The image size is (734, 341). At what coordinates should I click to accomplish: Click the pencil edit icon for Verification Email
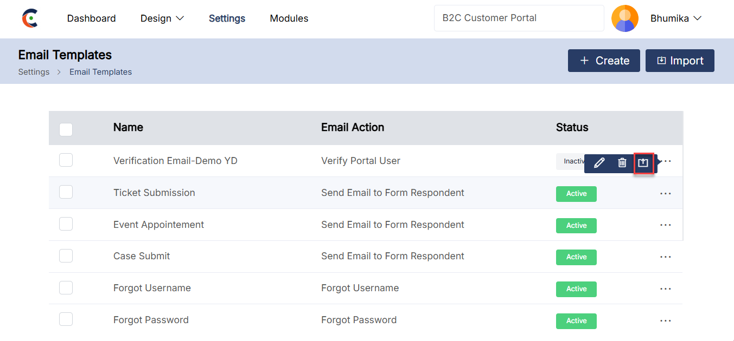(x=599, y=163)
